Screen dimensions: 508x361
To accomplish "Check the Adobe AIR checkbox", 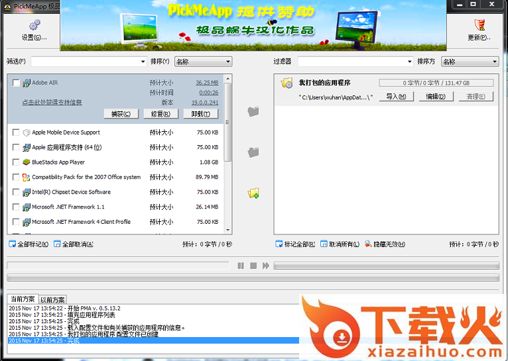I will coord(16,83).
